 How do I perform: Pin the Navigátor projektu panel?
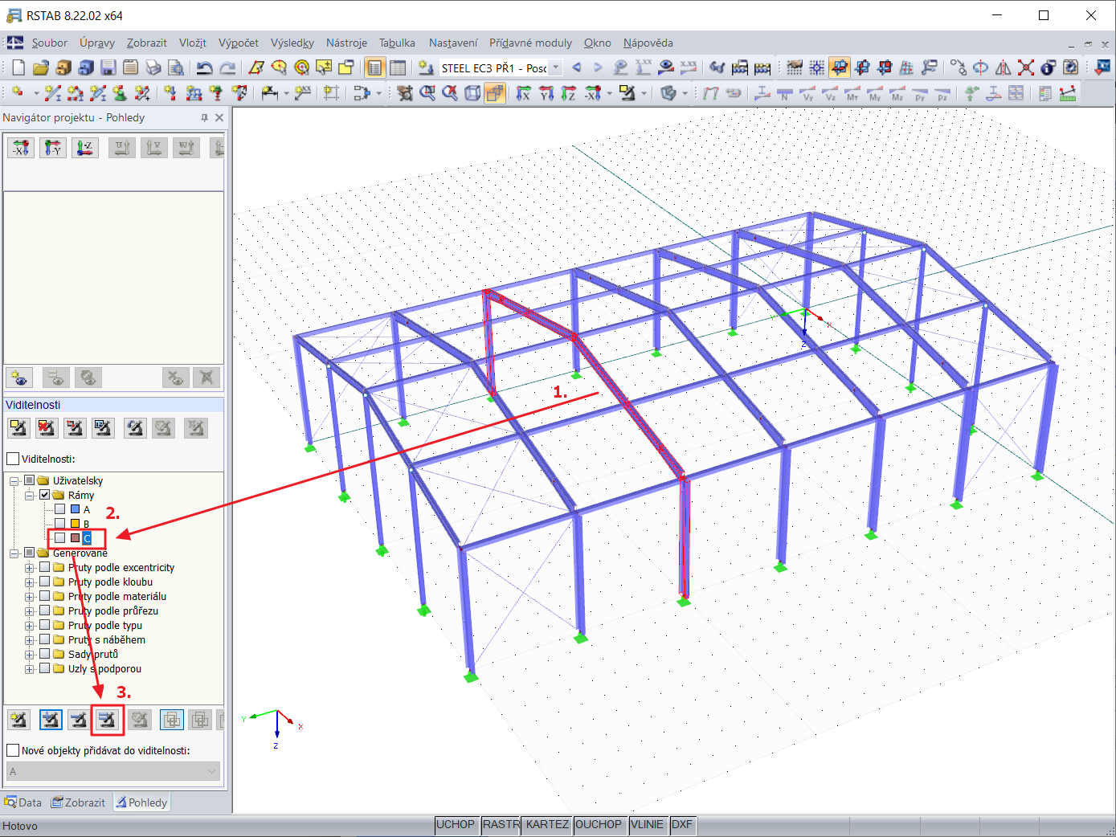coord(204,117)
